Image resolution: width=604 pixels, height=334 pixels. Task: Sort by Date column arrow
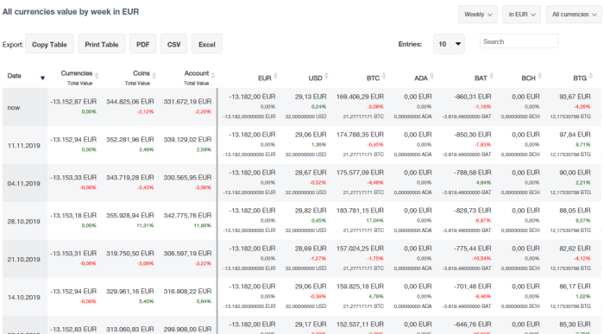[42, 78]
